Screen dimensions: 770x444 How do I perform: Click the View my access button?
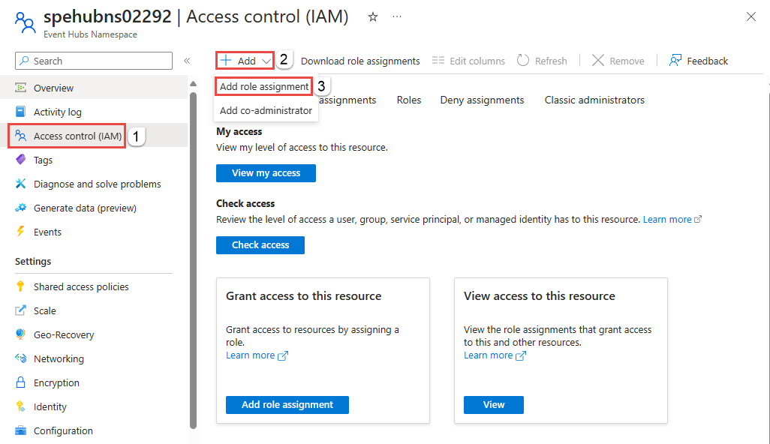click(x=266, y=173)
